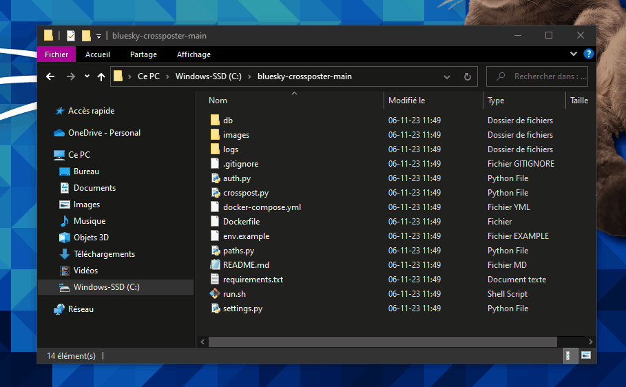
Task: Sort files by Modifié le column
Action: tap(407, 101)
